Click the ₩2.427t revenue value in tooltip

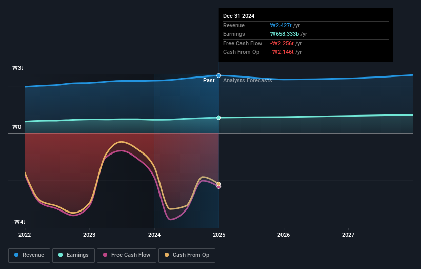tap(281, 25)
